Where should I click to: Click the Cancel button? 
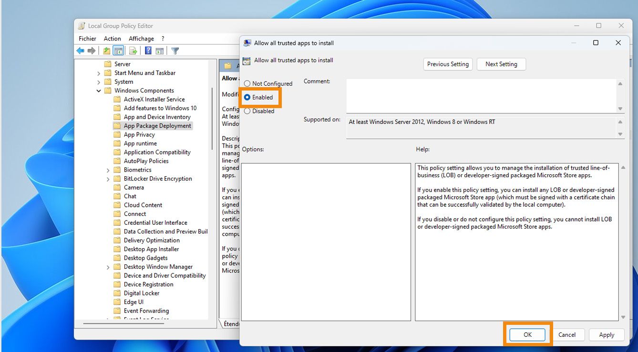[x=567, y=335]
